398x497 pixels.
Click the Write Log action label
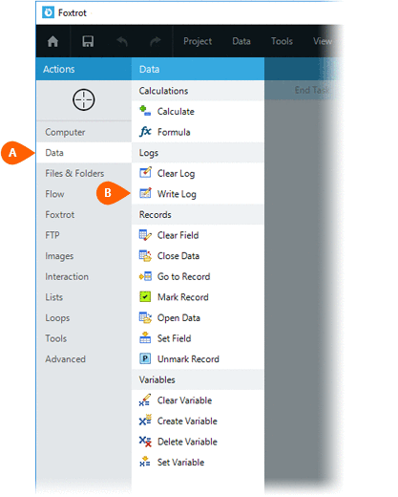[177, 194]
